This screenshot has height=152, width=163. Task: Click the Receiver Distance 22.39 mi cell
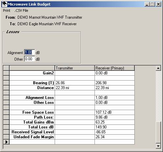coord(115,88)
